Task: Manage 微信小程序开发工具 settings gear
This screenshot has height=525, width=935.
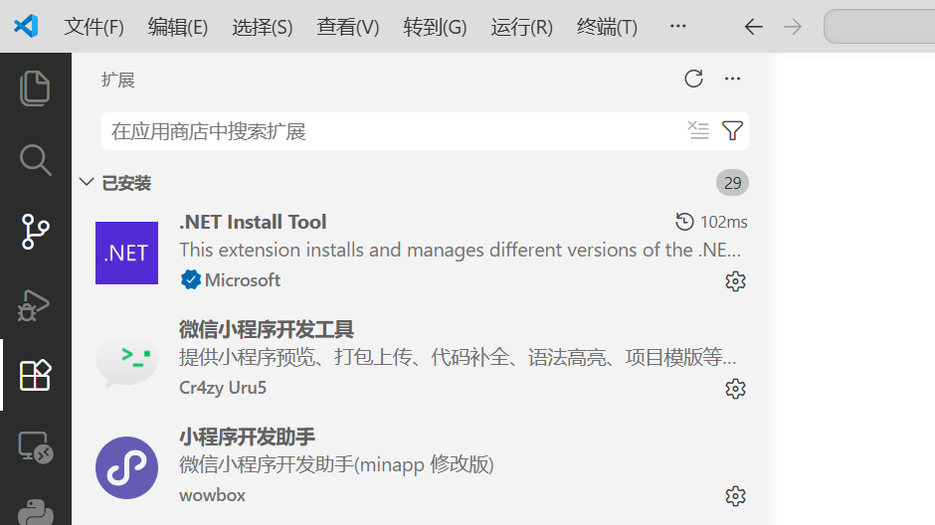Action: coord(735,389)
